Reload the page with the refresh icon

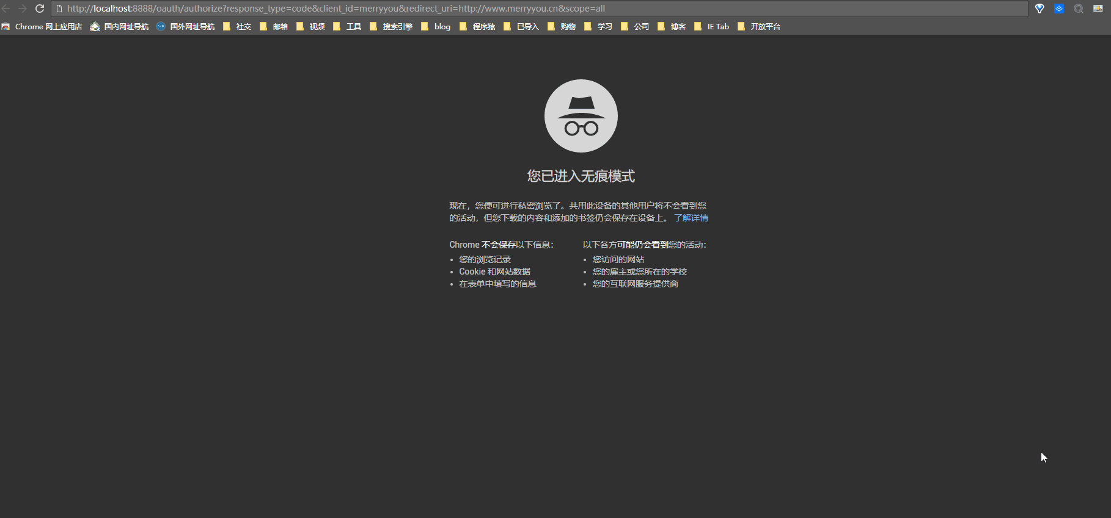click(x=40, y=9)
